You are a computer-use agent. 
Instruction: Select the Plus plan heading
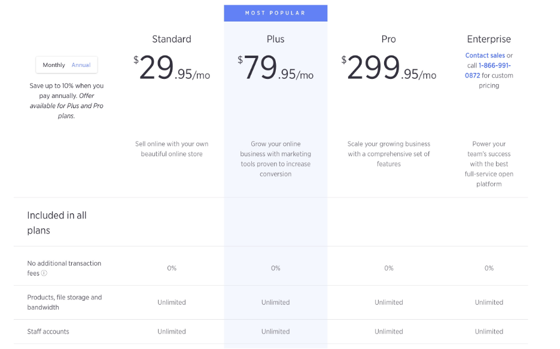(x=275, y=39)
